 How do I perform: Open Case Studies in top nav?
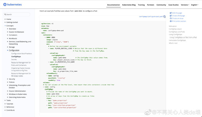173,5
